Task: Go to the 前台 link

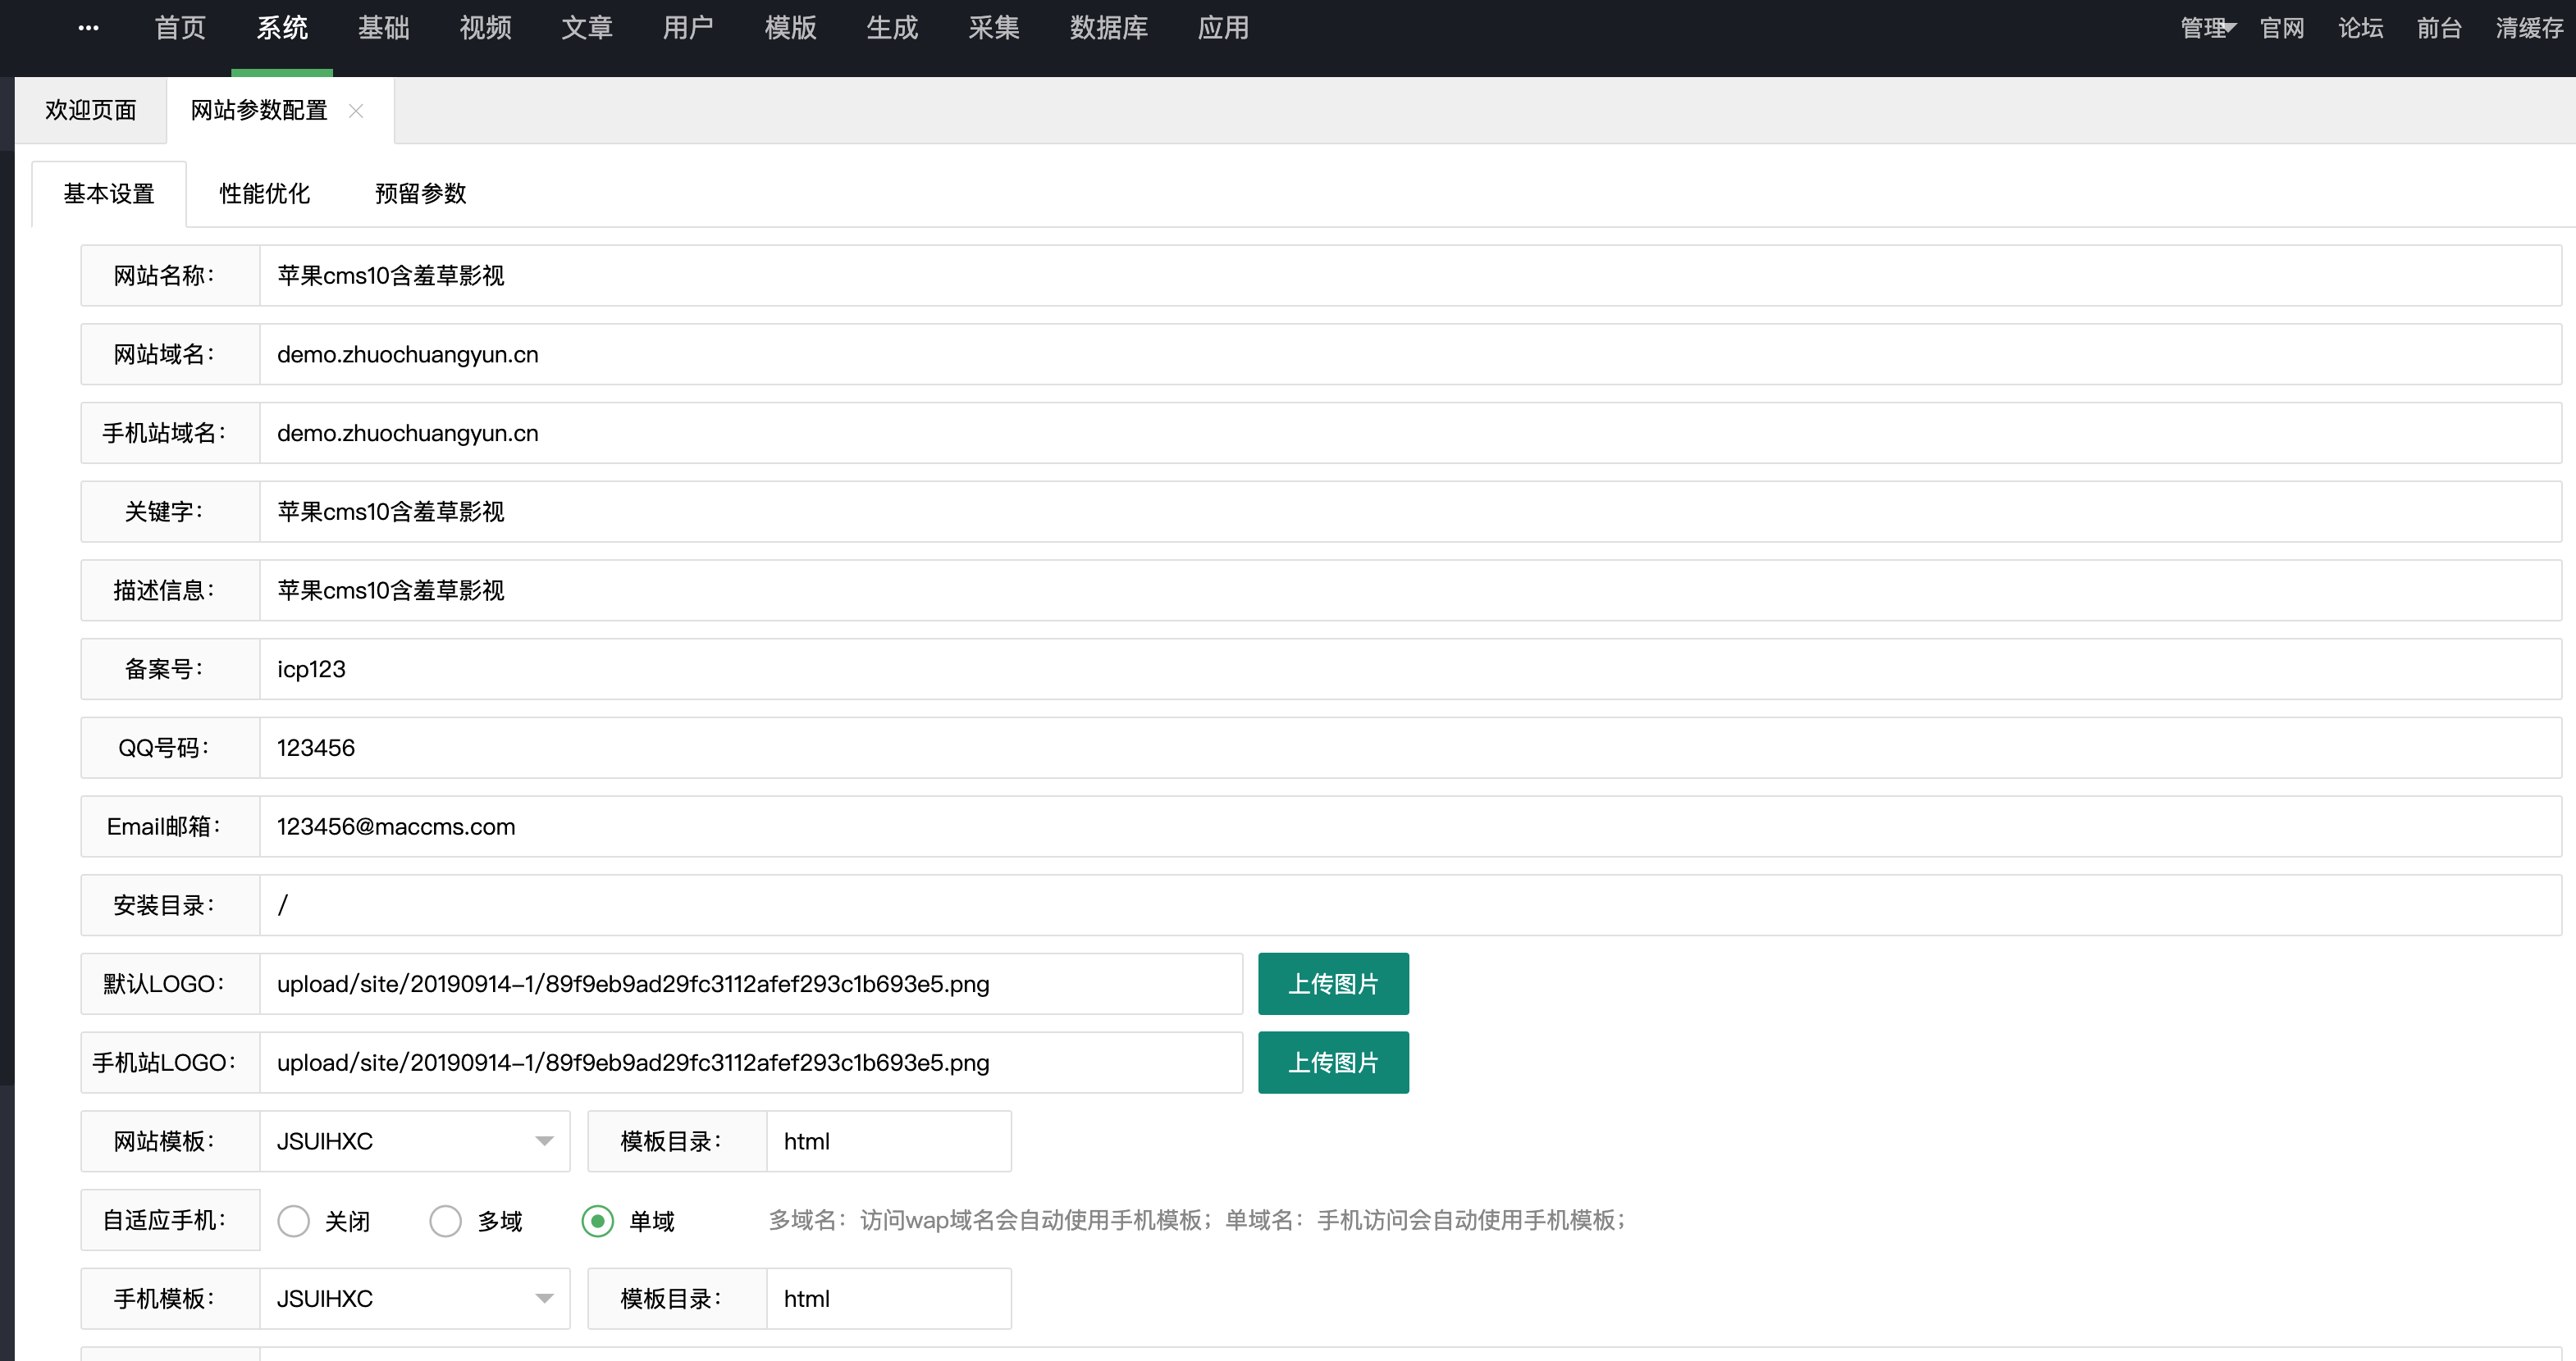Action: tap(2439, 28)
